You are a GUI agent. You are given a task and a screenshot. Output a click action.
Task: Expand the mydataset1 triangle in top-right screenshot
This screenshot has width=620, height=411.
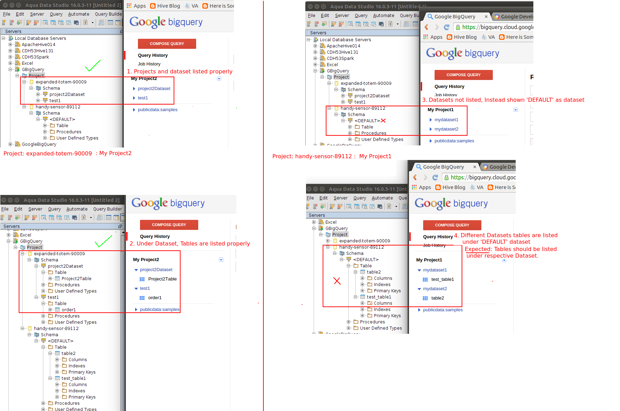point(431,120)
